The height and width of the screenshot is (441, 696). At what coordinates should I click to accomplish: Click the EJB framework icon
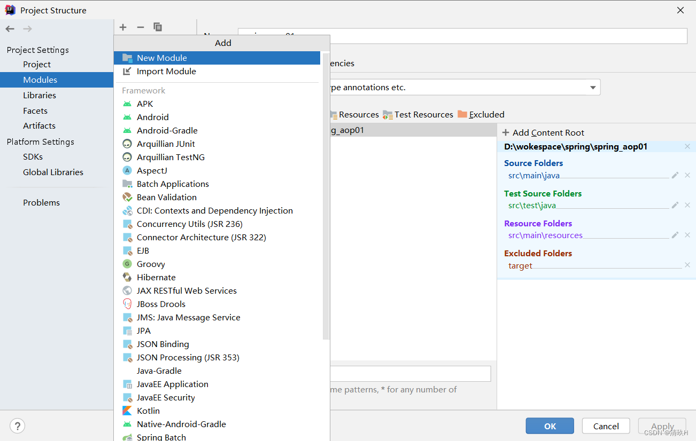click(x=127, y=250)
